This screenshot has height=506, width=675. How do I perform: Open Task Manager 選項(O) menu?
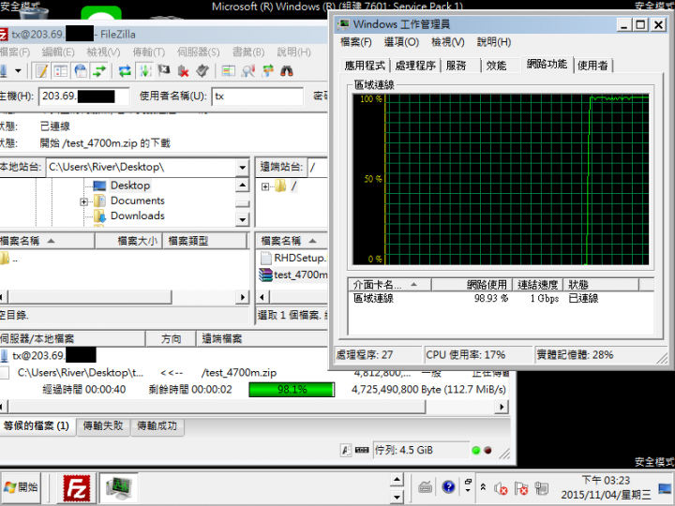pyautogui.click(x=401, y=42)
